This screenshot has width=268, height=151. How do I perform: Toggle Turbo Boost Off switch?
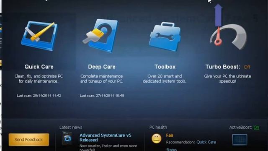[x=247, y=67]
